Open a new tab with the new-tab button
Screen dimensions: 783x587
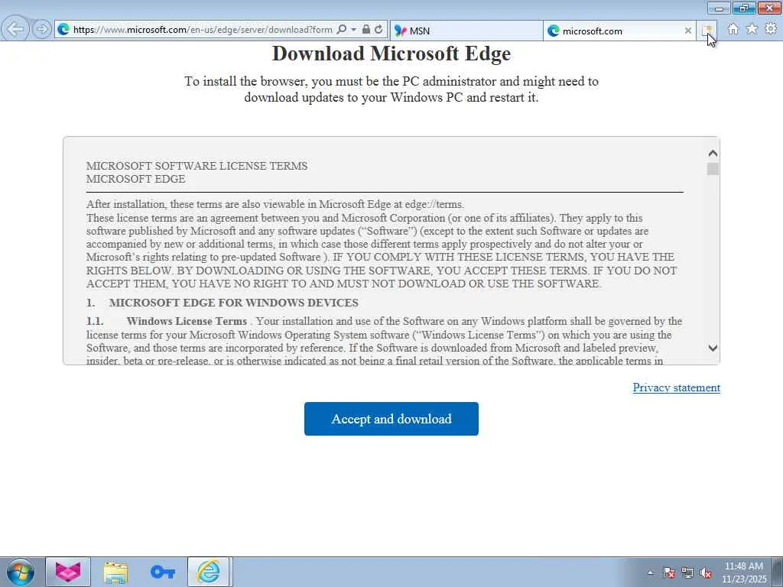707,31
